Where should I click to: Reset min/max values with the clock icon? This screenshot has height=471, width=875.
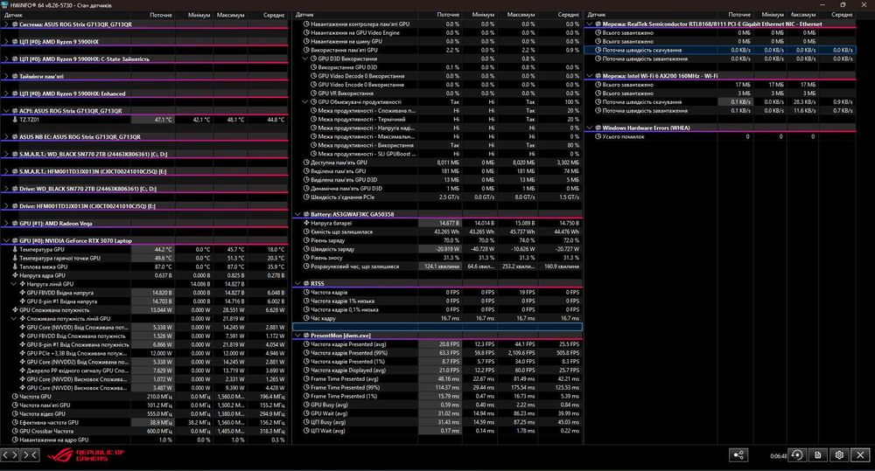click(797, 455)
